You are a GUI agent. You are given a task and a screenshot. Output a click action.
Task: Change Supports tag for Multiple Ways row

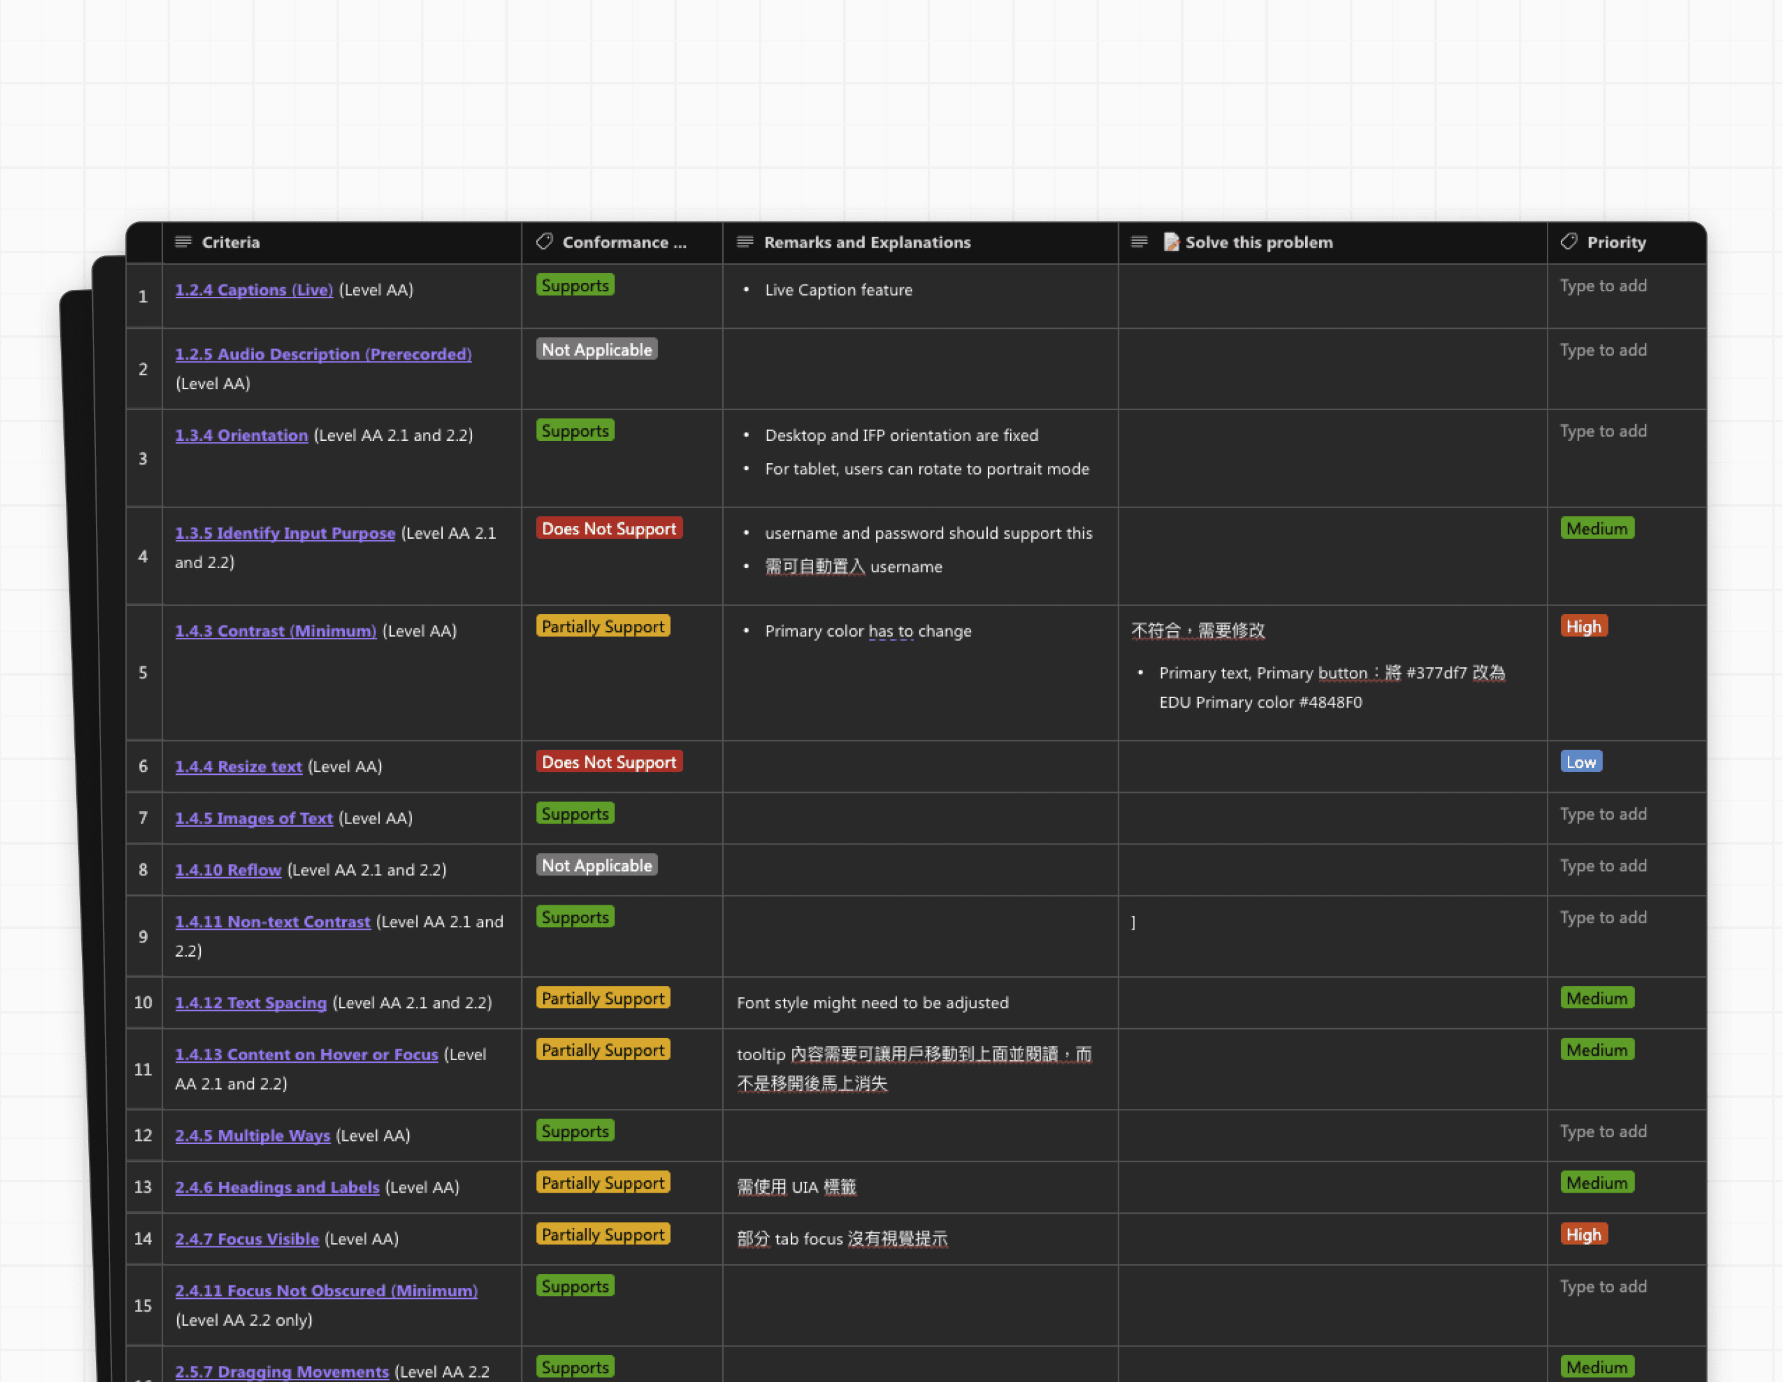(x=575, y=1131)
